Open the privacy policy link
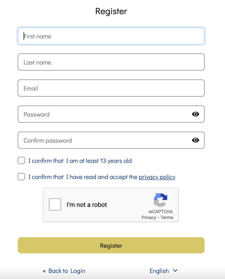 [x=157, y=177]
